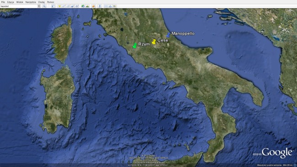Click the image overlay toolbar icon

coord(73,6)
